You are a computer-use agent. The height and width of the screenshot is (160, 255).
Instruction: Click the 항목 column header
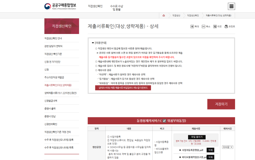96,129
